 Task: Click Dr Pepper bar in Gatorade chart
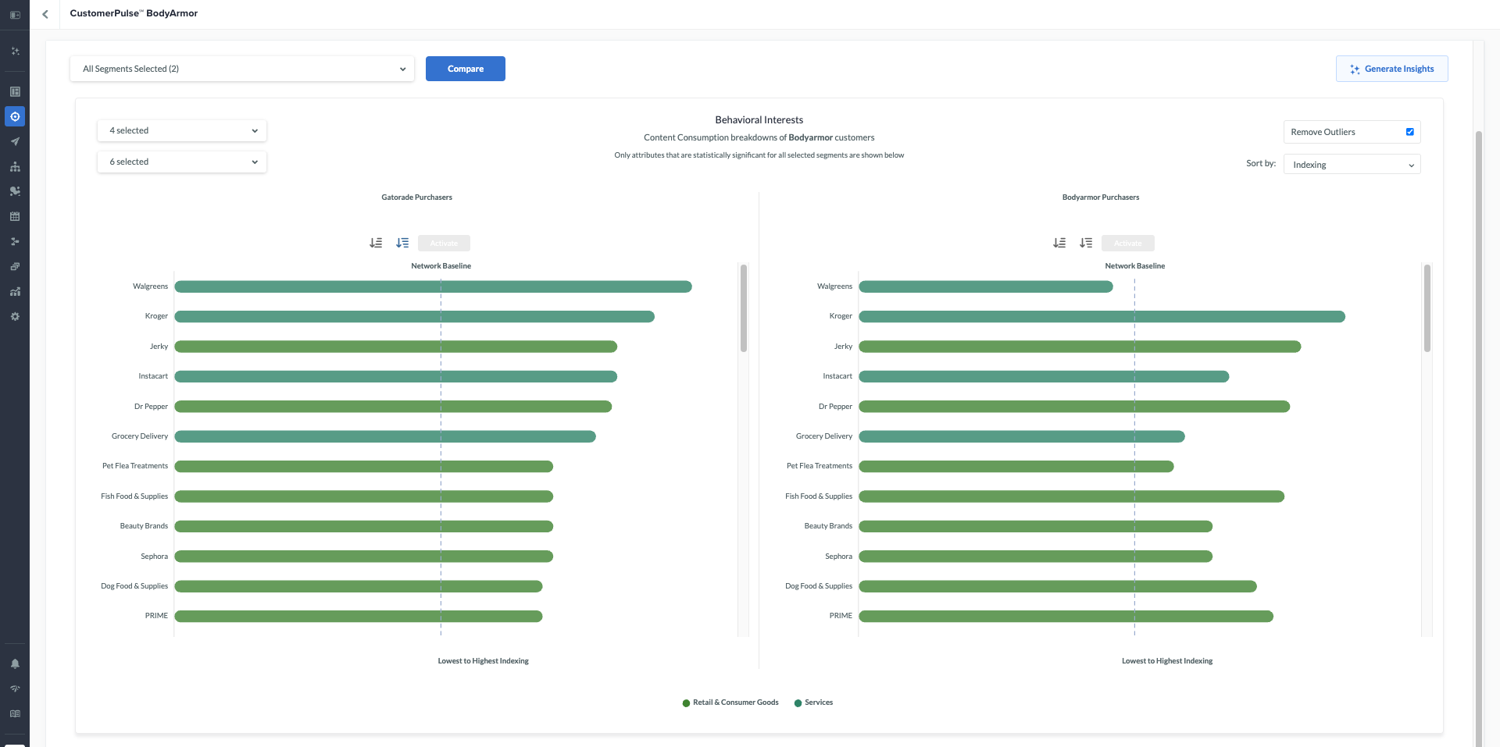(x=393, y=407)
